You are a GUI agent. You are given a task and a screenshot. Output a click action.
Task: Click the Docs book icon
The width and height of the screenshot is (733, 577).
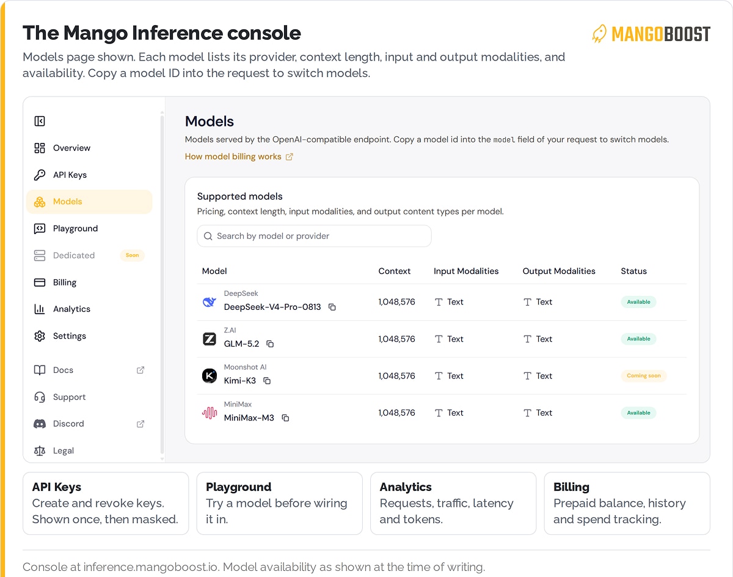pyautogui.click(x=40, y=370)
